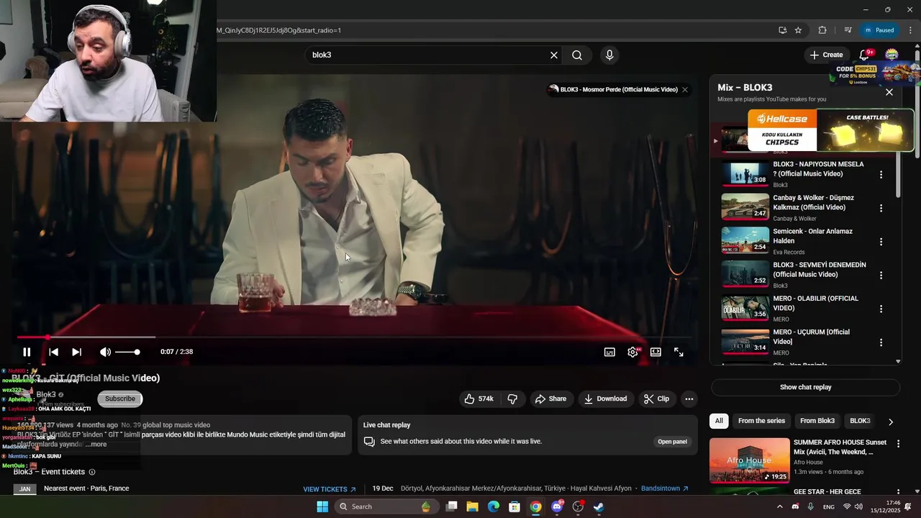This screenshot has width=921, height=518.
Task: Open options for SUMMER AFRO HOUSE video
Action: (898, 444)
